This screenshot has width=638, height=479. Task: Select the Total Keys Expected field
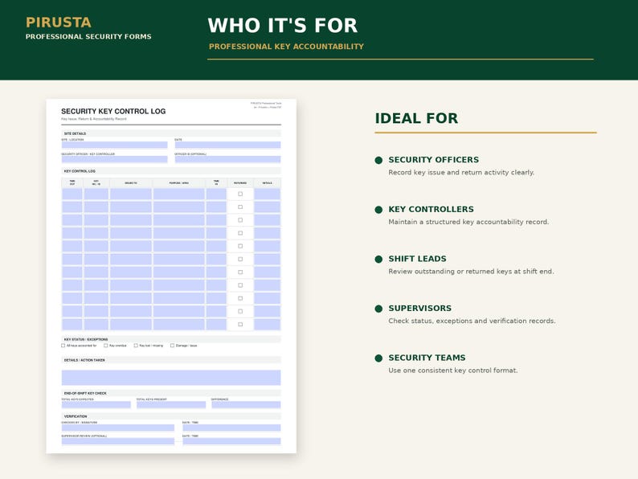click(x=96, y=404)
